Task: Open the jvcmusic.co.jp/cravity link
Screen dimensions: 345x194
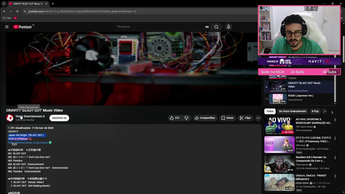Action: pyautogui.click(x=28, y=143)
